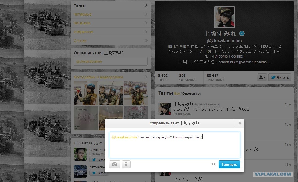Expand the Читатели chevron arrow

point(146,23)
